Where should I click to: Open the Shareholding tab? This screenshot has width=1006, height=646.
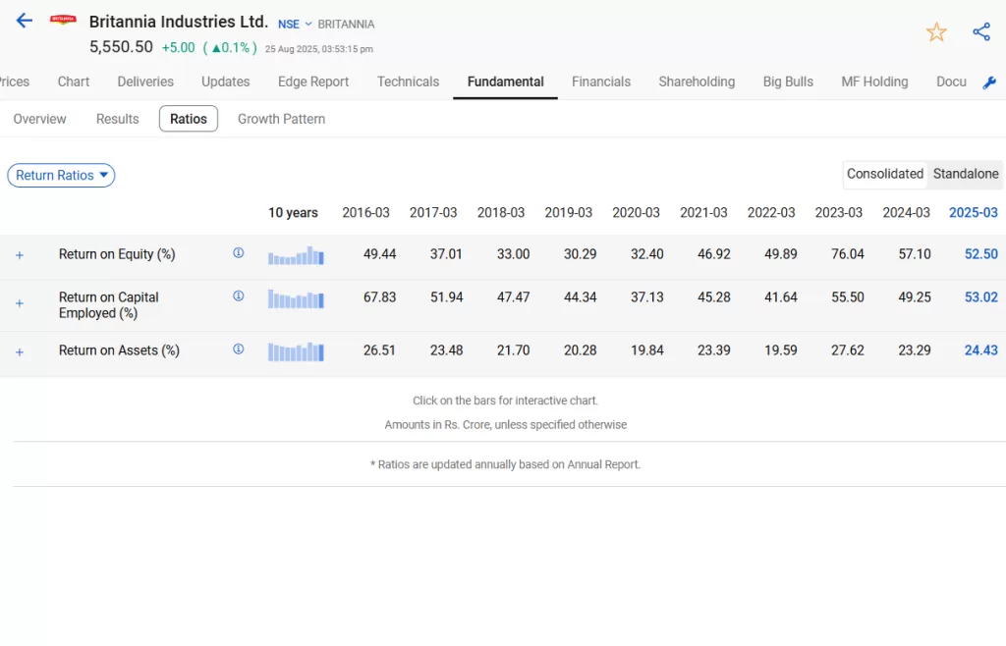697,82
